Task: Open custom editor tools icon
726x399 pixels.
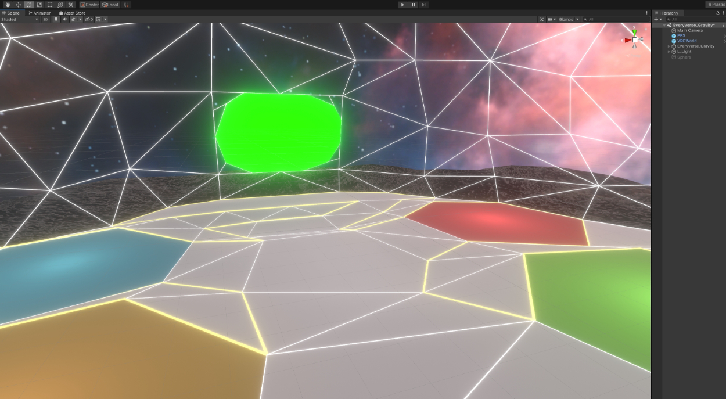Action: point(71,5)
